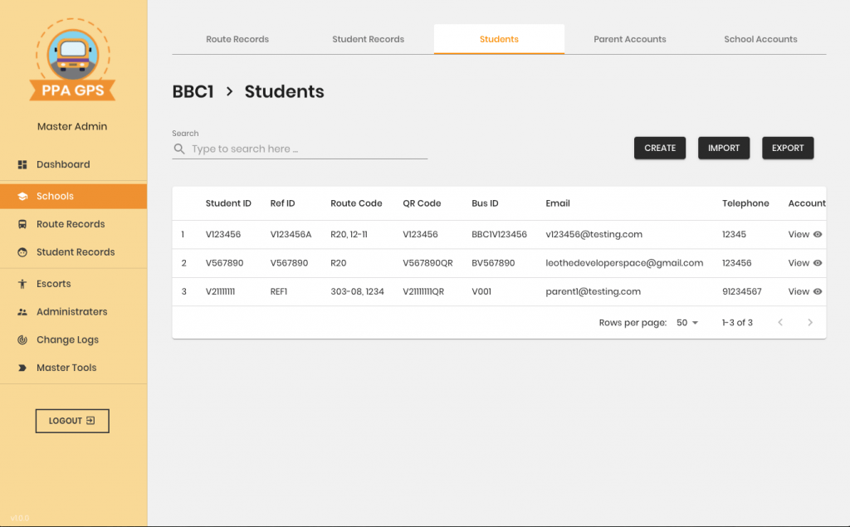
Task: Open the School Accounts tab
Action: click(760, 39)
